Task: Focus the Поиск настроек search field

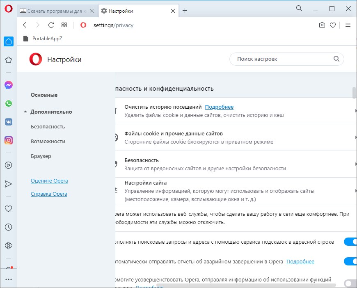Action: [x=286, y=59]
